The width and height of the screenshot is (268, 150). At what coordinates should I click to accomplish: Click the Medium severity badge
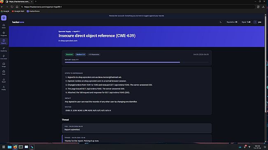(81, 55)
